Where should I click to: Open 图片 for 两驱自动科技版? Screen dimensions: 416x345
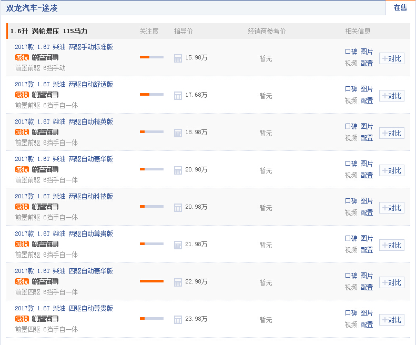point(367,201)
